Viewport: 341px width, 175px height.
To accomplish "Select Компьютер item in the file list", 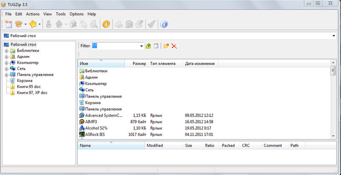I will point(93,84).
